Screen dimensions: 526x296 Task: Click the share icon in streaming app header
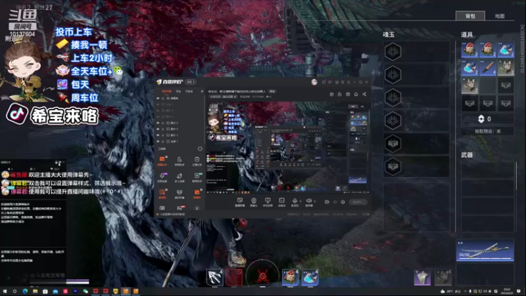(x=364, y=94)
